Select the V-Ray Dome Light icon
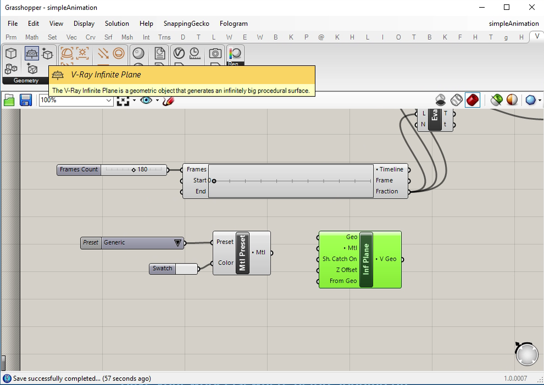Image resolution: width=544 pixels, height=385 pixels. coord(67,53)
